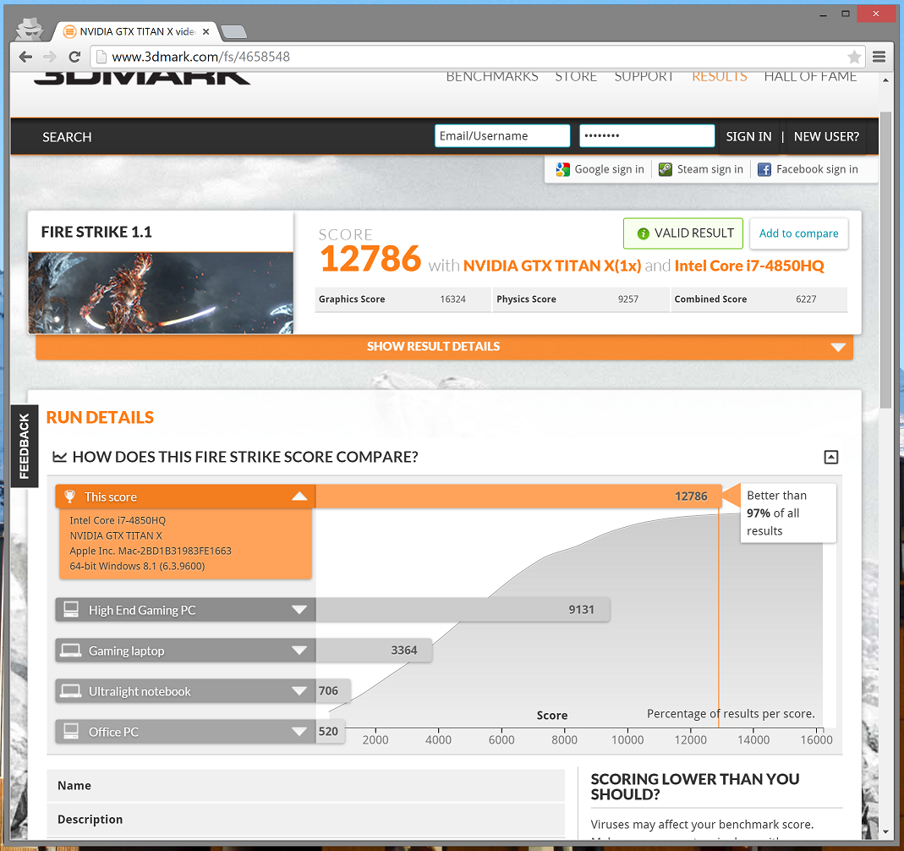Click the Steam sign in icon
This screenshot has width=904, height=851.
point(666,169)
